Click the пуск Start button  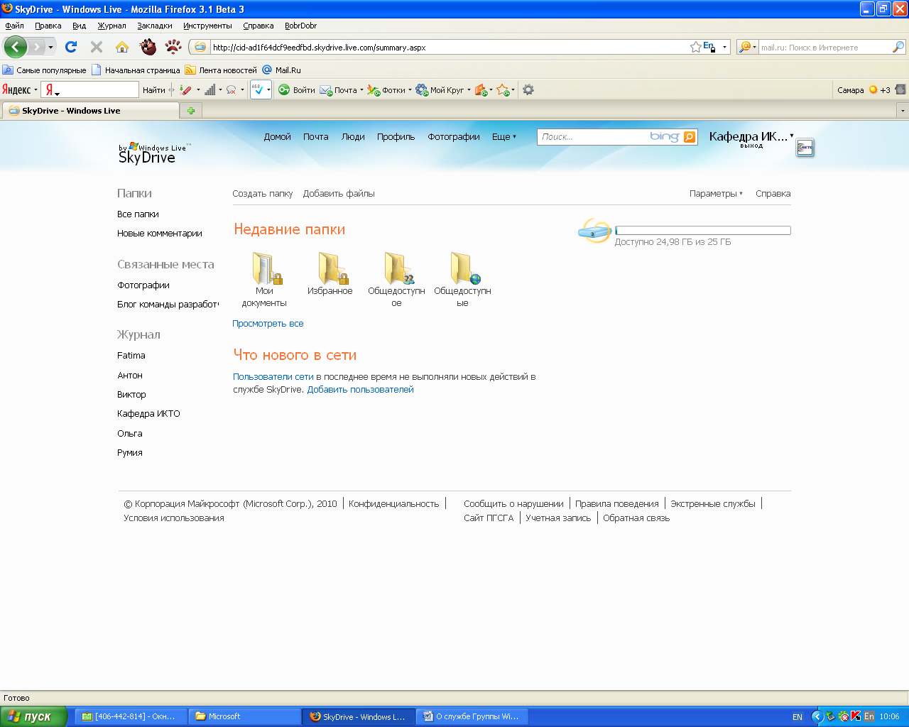(x=33, y=716)
